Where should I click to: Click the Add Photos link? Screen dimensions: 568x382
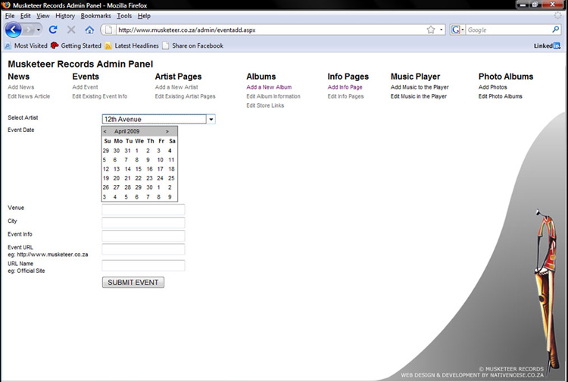click(493, 87)
